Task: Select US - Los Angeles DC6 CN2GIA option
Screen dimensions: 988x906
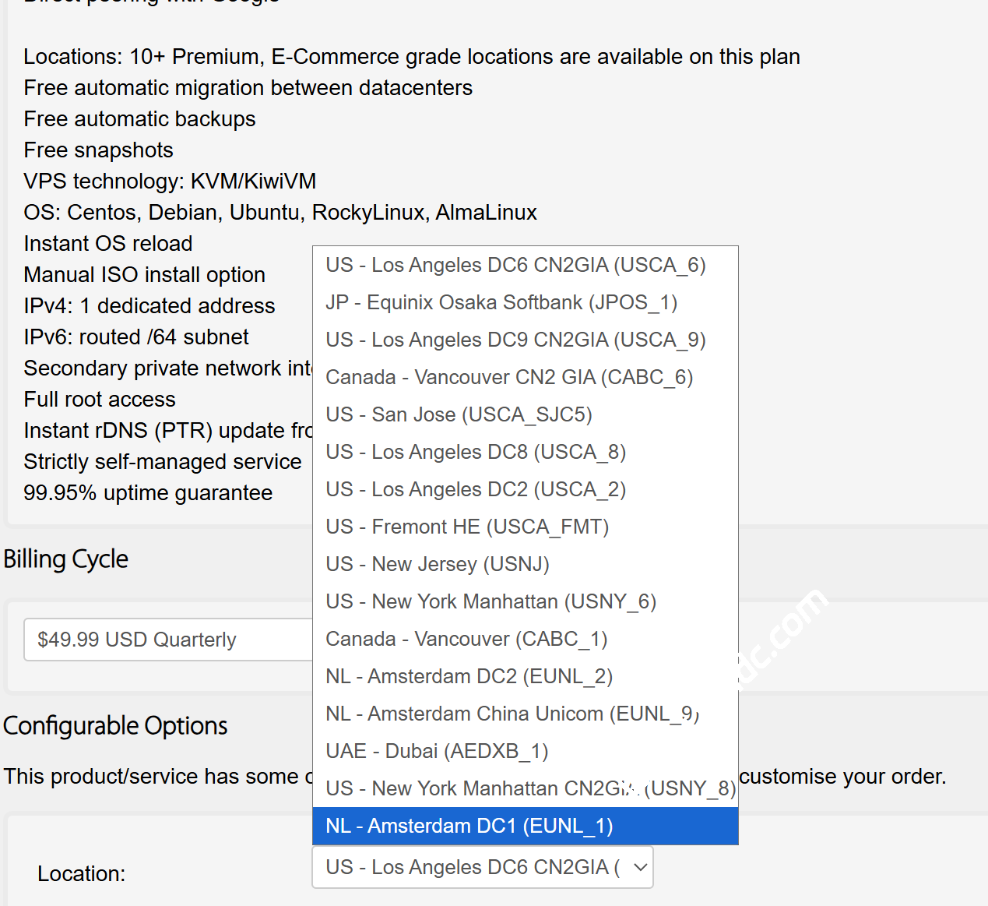Action: pyautogui.click(x=515, y=266)
